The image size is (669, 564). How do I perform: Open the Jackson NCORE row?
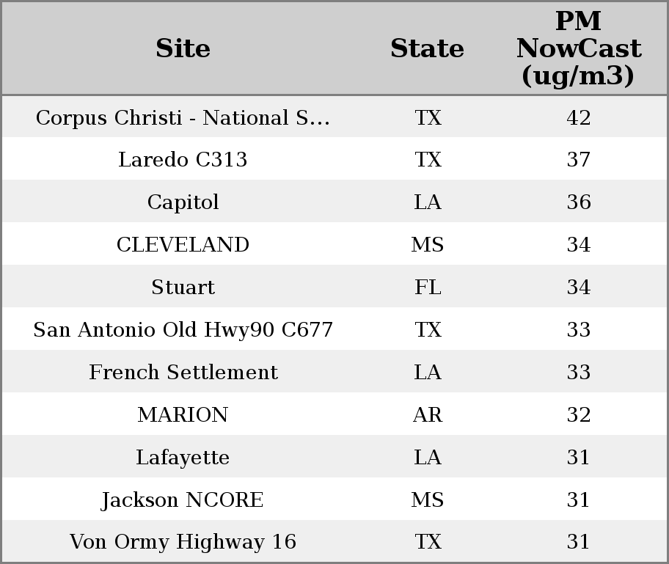click(183, 500)
